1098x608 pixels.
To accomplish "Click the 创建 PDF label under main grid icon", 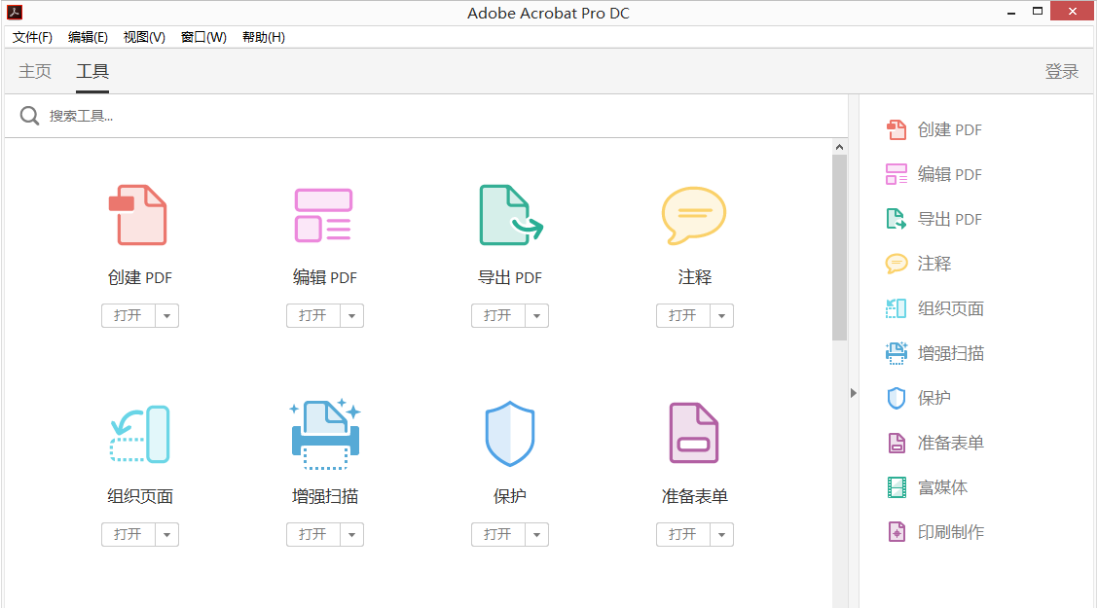I will (x=140, y=278).
